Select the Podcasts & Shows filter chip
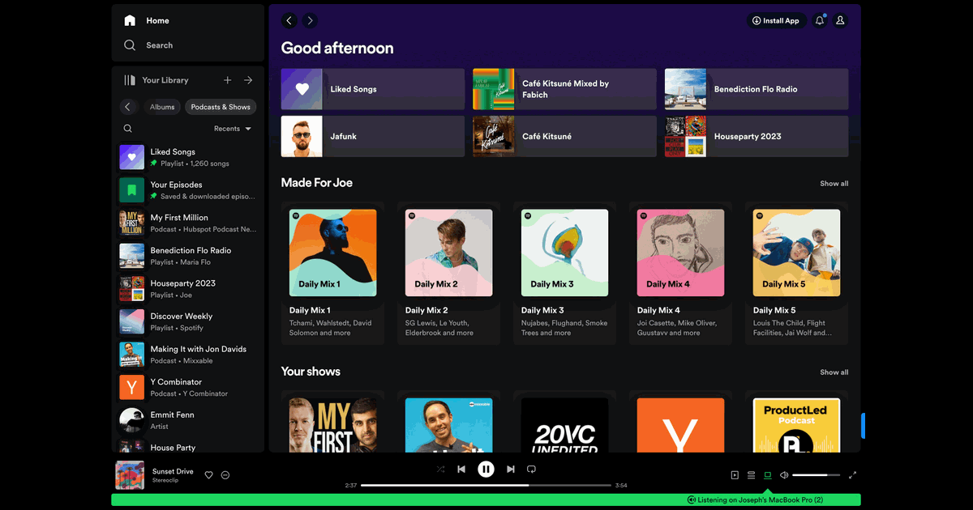The width and height of the screenshot is (973, 510). pos(221,107)
